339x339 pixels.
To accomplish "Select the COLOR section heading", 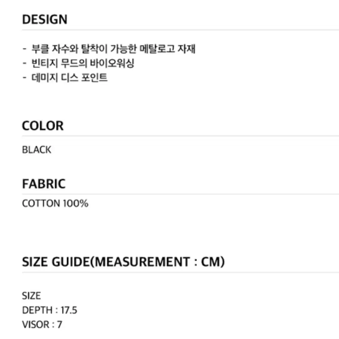I will tap(43, 126).
